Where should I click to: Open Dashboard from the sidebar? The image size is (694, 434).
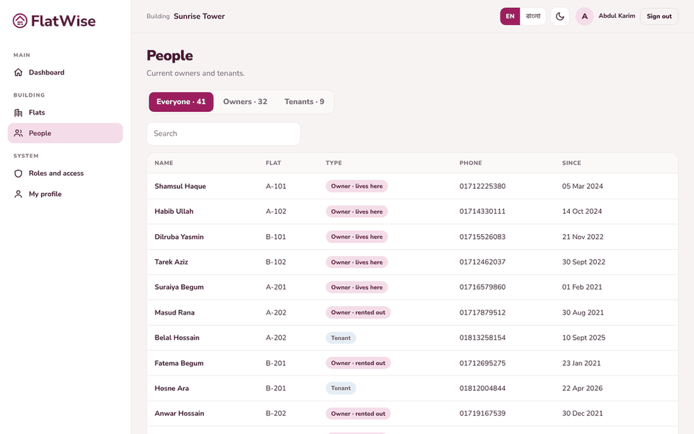pyautogui.click(x=65, y=72)
